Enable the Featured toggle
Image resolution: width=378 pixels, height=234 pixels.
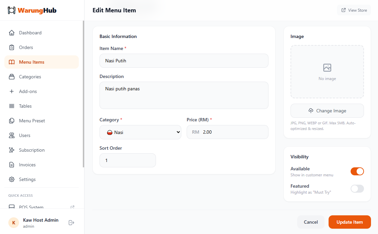point(357,189)
